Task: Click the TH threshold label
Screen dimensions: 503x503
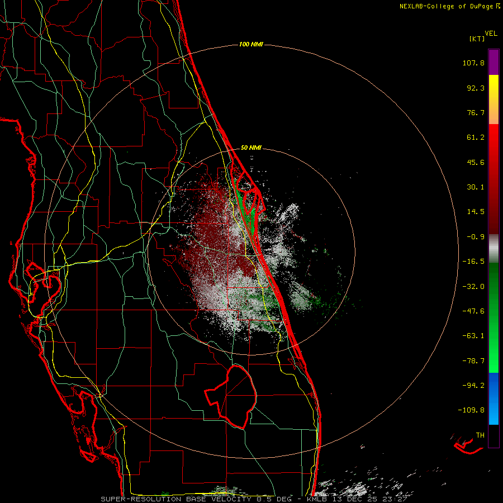Action: (x=480, y=435)
